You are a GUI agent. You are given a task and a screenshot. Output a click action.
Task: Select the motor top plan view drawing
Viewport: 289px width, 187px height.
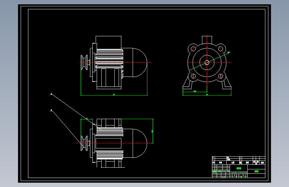[x=114, y=143]
